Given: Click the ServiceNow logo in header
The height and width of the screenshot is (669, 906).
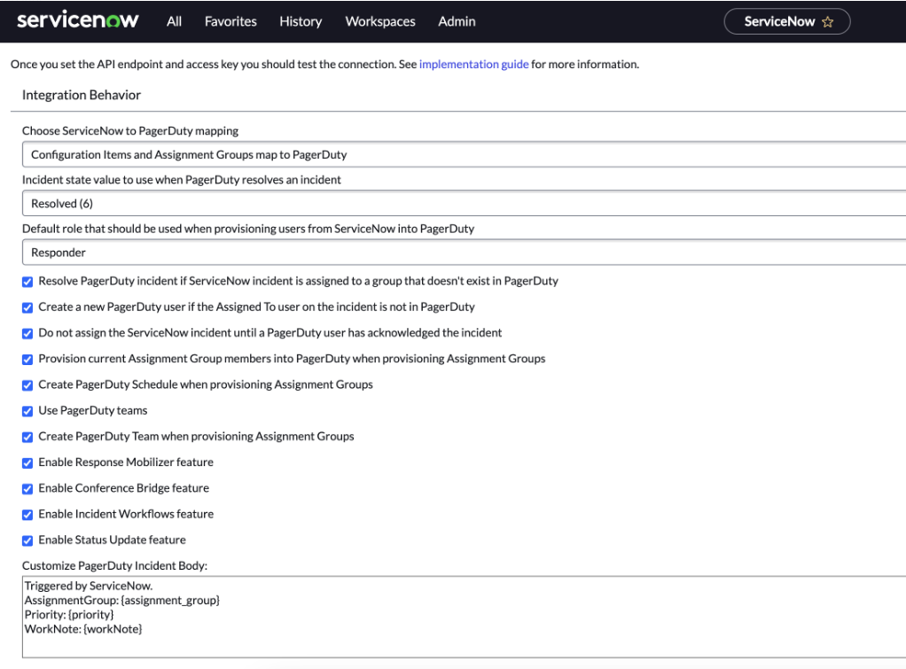Looking at the screenshot, I should (x=78, y=20).
